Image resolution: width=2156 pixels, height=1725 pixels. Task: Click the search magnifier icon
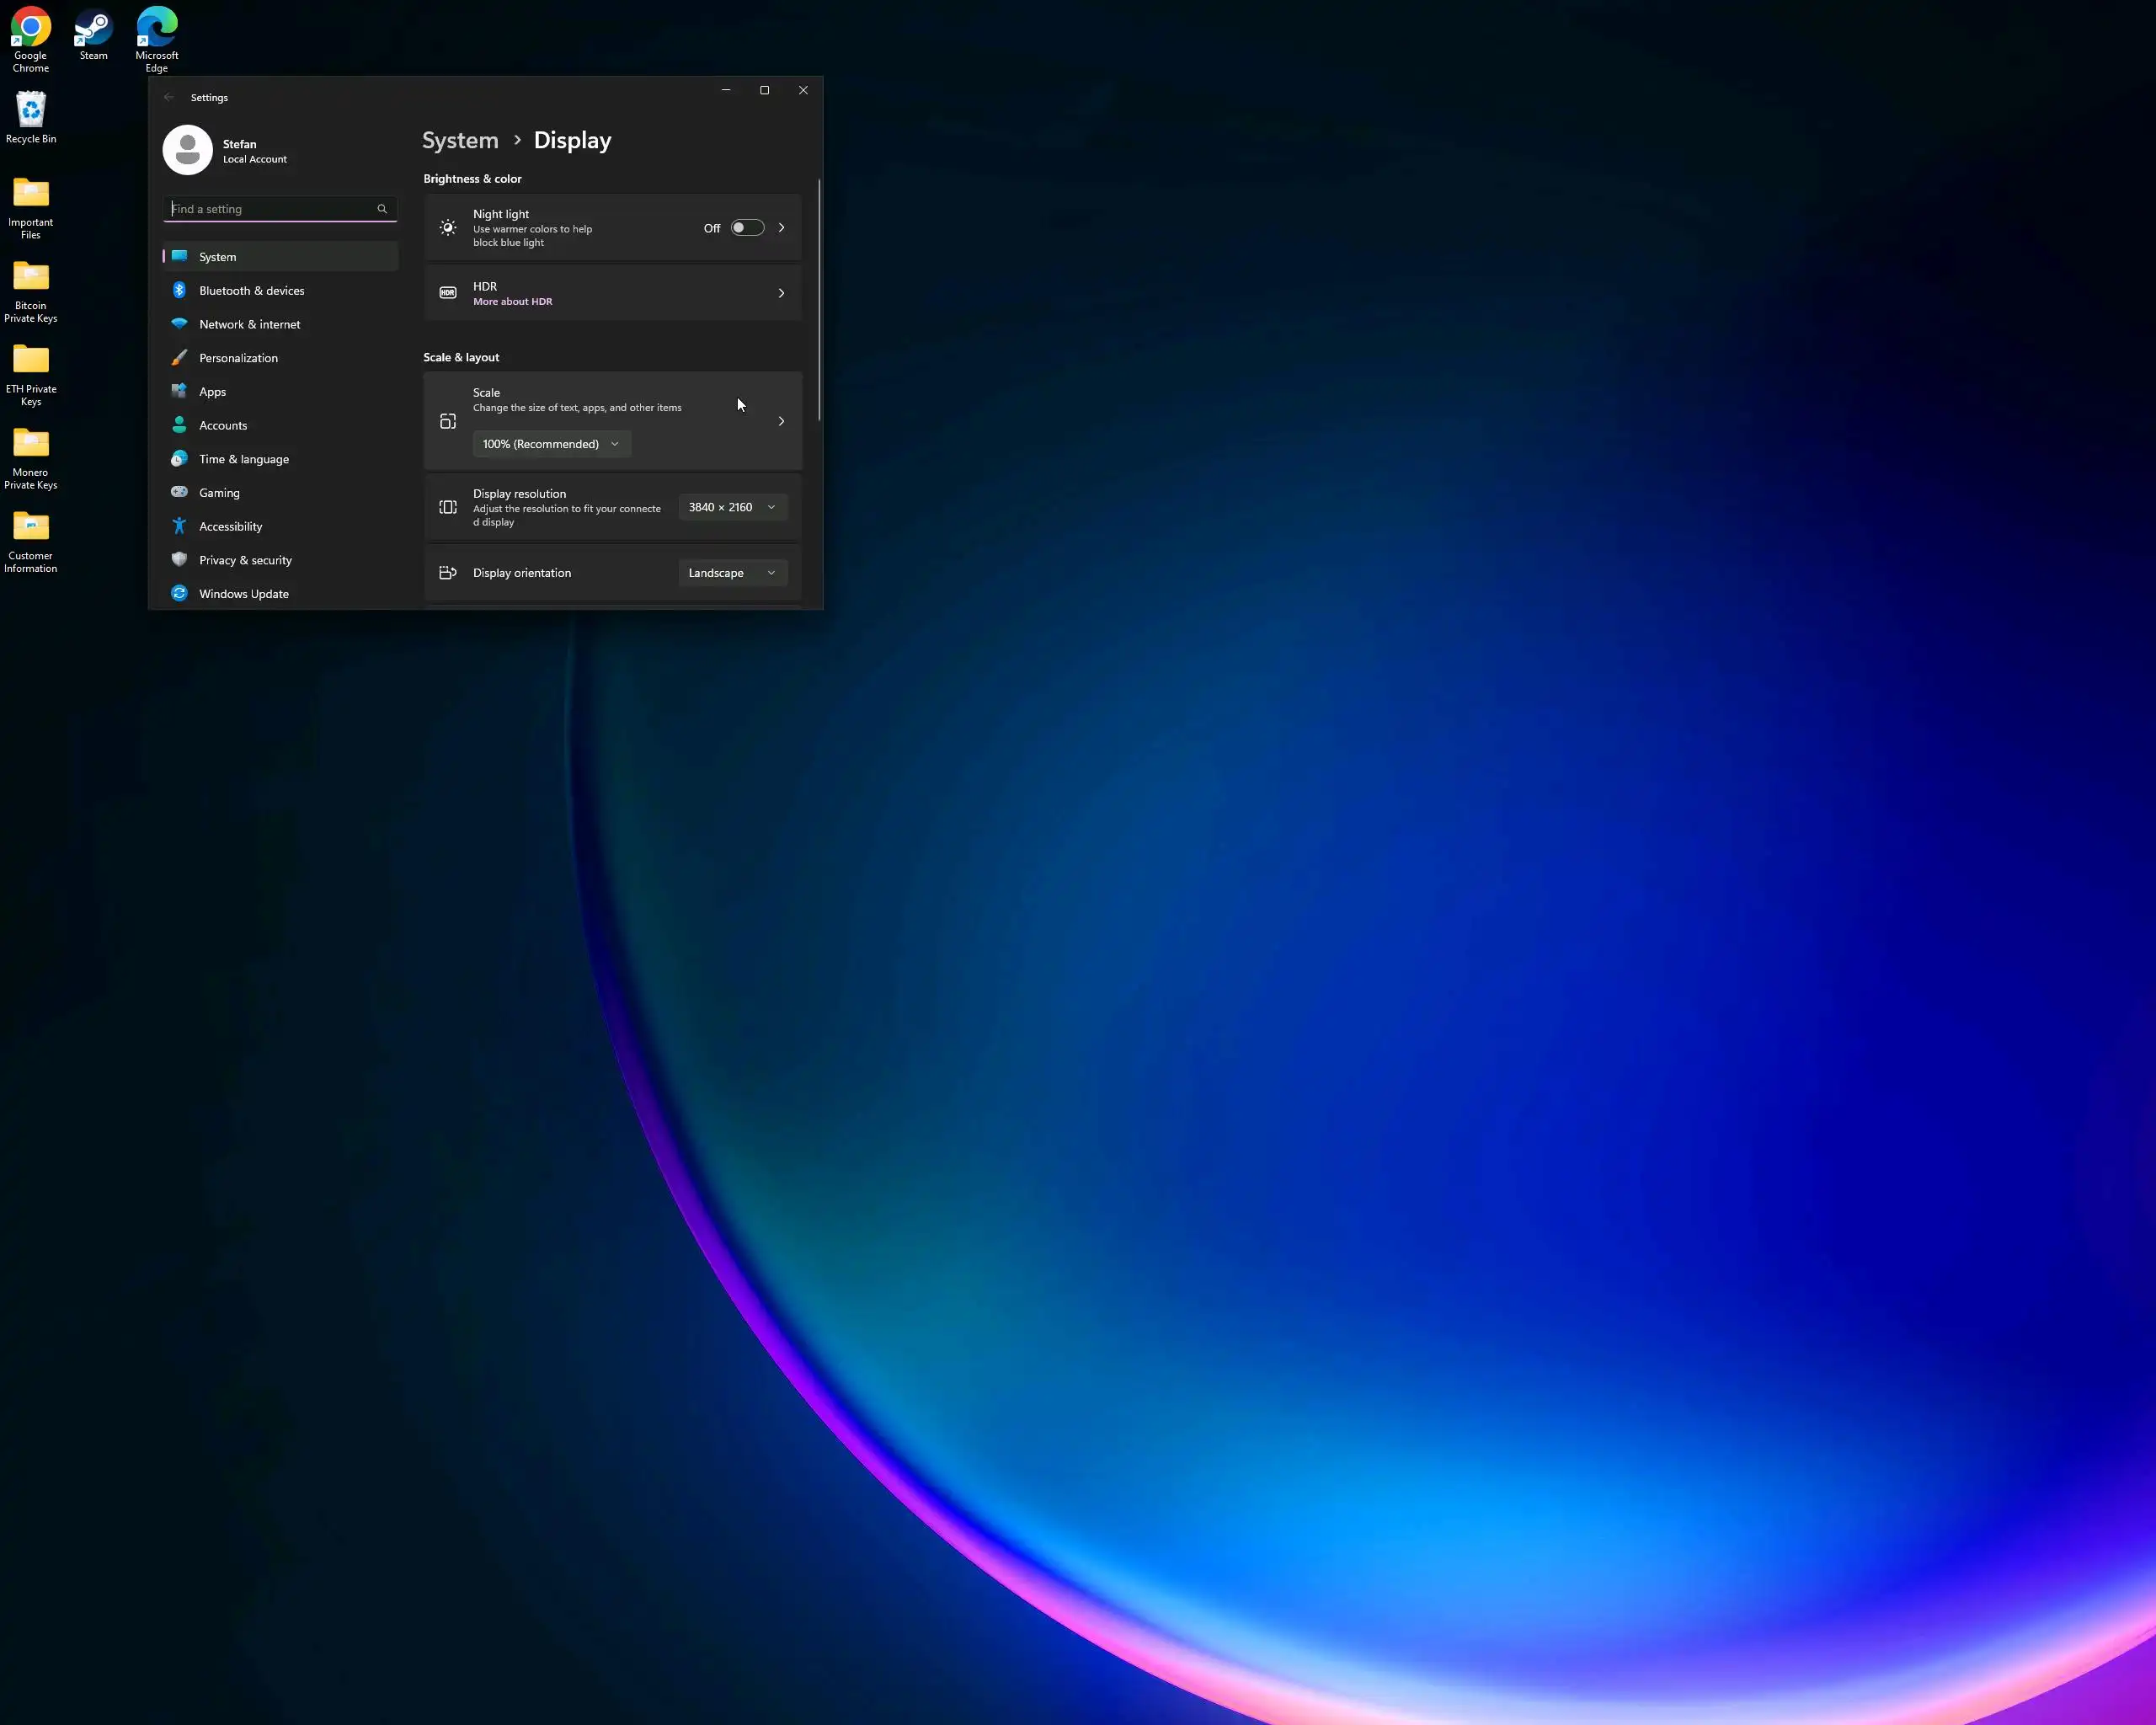point(382,209)
